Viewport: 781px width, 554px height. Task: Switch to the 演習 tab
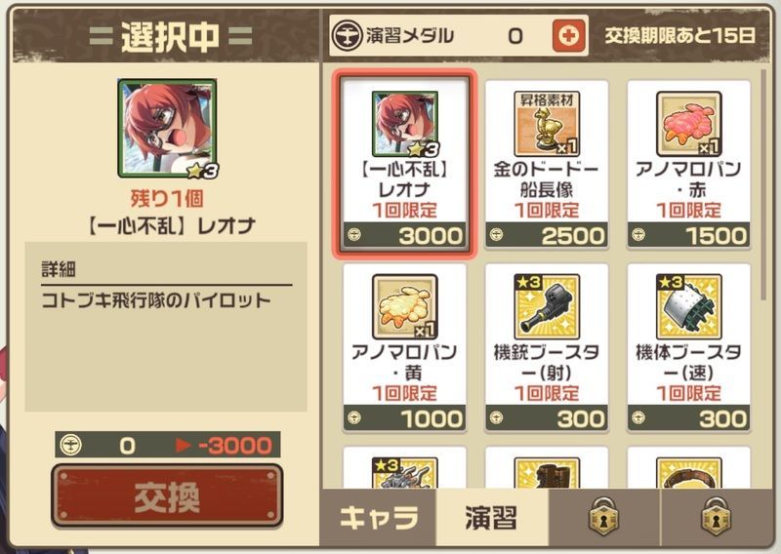tap(492, 518)
